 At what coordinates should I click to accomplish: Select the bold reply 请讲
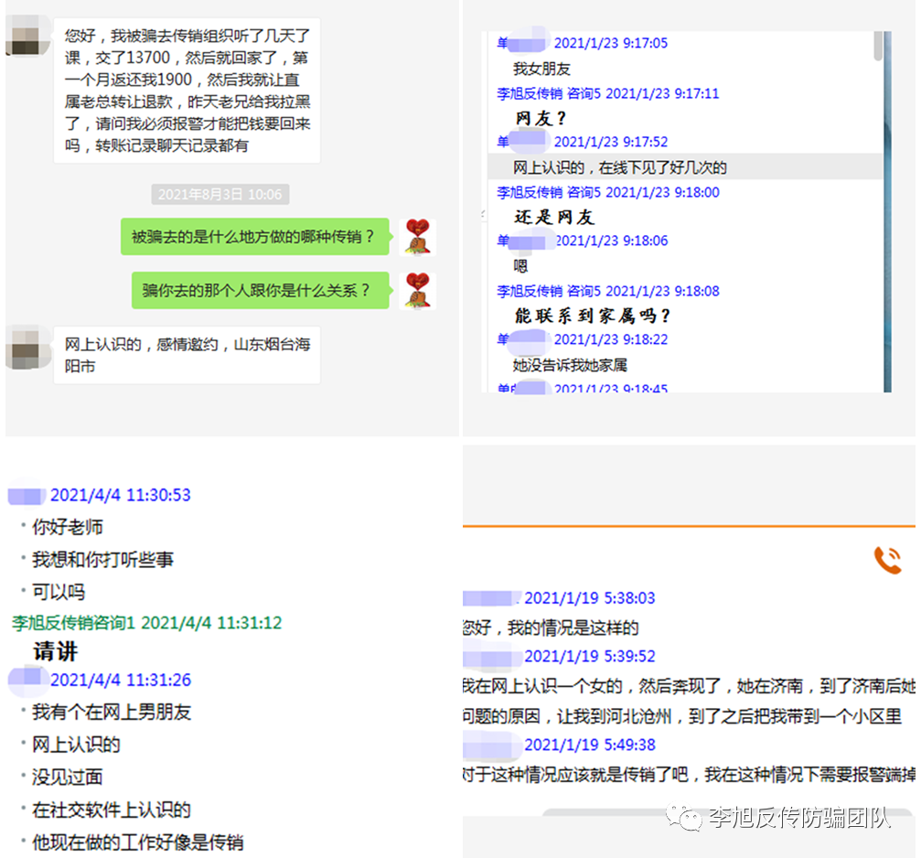point(56,652)
